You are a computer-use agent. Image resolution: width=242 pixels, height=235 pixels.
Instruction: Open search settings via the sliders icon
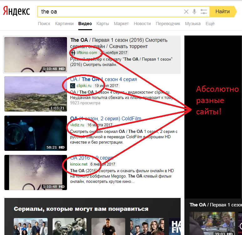(203, 12)
